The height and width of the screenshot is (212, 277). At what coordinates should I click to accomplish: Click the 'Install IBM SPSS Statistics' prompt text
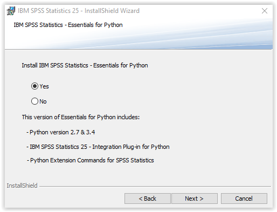tap(85, 65)
